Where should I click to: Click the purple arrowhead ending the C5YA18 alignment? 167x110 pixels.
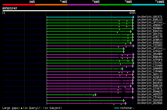[133, 97]
